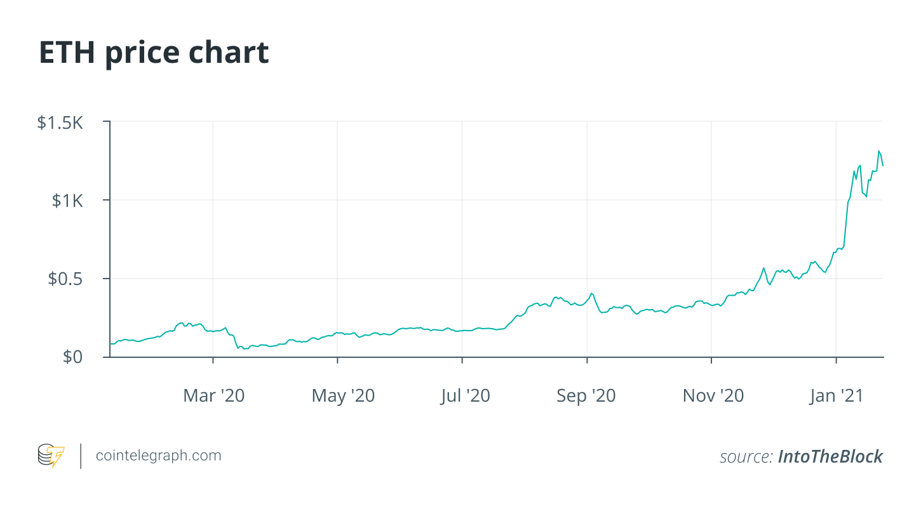Click the Cointelegraph coin logo icon
This screenshot has height=507, width=921.
pyautogui.click(x=51, y=456)
